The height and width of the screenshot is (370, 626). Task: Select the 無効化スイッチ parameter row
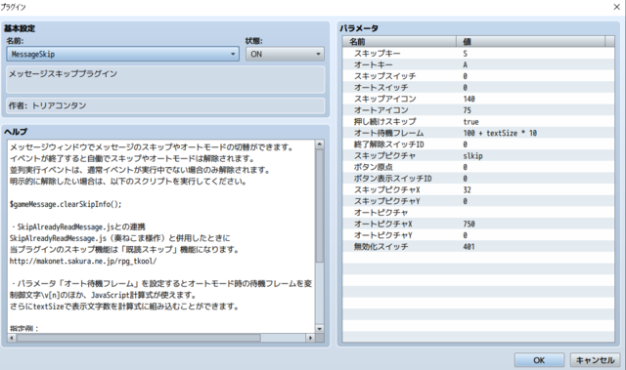click(x=478, y=246)
